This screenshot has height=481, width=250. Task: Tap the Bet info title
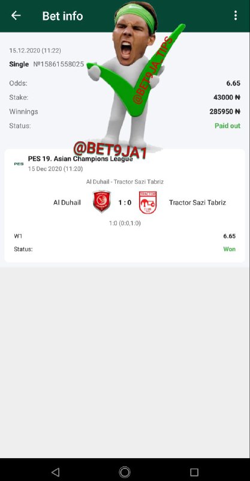[62, 16]
